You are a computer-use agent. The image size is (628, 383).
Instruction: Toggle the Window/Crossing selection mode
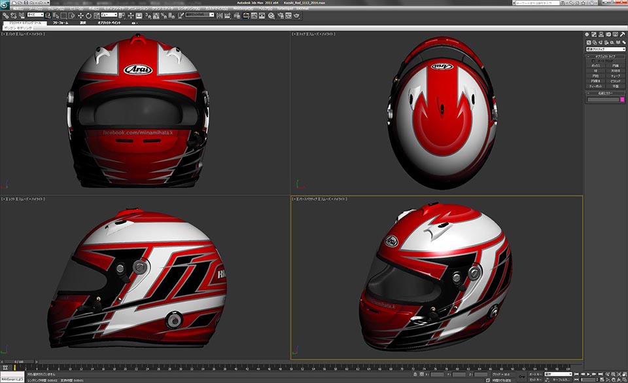(72, 16)
